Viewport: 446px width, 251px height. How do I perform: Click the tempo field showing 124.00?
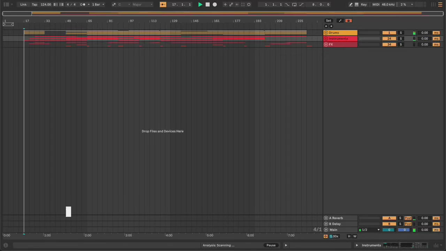pos(46,5)
